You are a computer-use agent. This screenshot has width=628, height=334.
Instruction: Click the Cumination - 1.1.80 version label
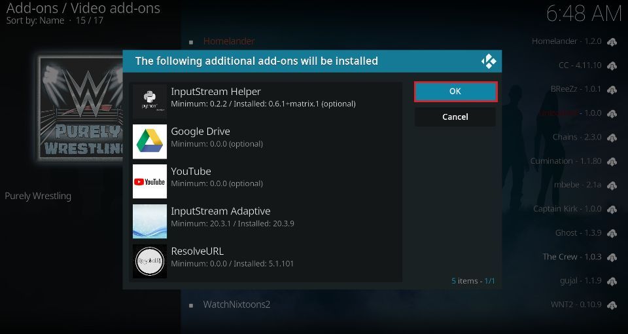point(566,161)
